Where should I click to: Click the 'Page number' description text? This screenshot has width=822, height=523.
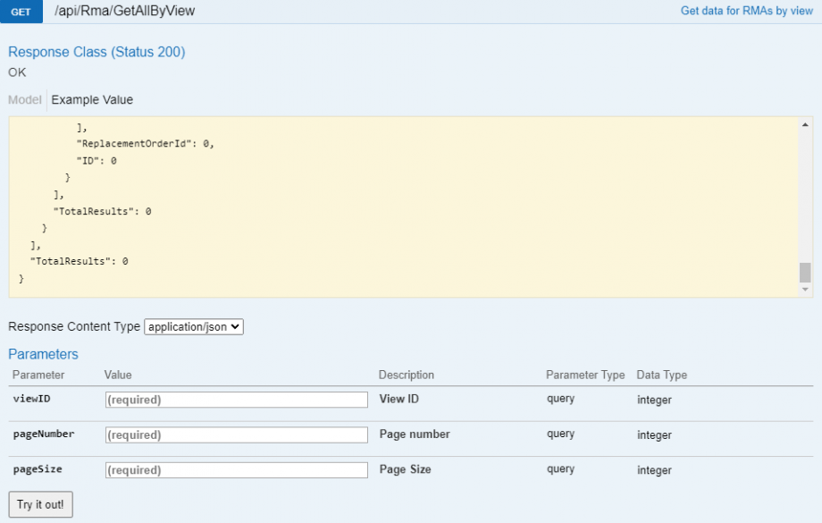pos(415,434)
